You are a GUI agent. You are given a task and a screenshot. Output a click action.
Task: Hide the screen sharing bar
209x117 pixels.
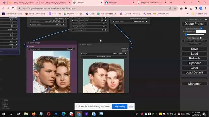131,106
